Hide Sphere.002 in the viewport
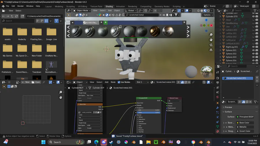The width and height of the screenshot is (260, 146). coord(253,54)
